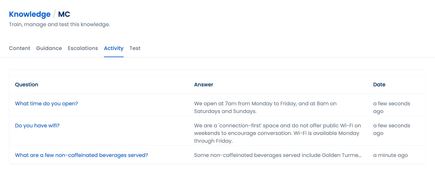Click the Knowledge breadcrumb link
The width and height of the screenshot is (435, 173).
tap(29, 14)
